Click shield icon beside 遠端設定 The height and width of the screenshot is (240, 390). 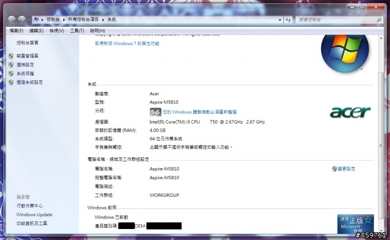[x=11, y=65]
